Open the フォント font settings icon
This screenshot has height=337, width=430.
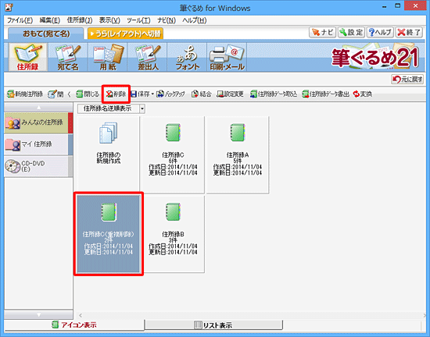point(188,57)
